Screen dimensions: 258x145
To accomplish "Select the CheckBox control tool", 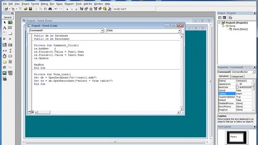I will pos(4,39).
